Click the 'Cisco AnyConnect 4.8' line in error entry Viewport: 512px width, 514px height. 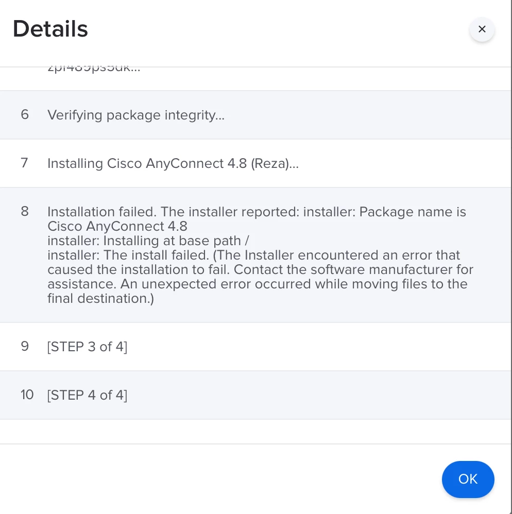point(117,226)
